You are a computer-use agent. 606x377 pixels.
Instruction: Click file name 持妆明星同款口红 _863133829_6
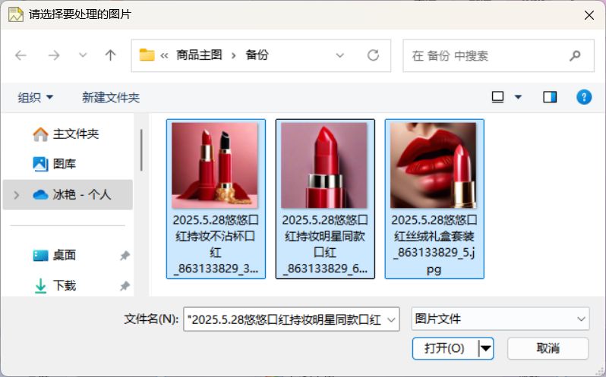tap(325, 244)
